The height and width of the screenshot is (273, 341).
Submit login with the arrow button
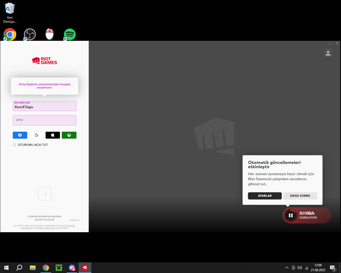[x=44, y=194]
